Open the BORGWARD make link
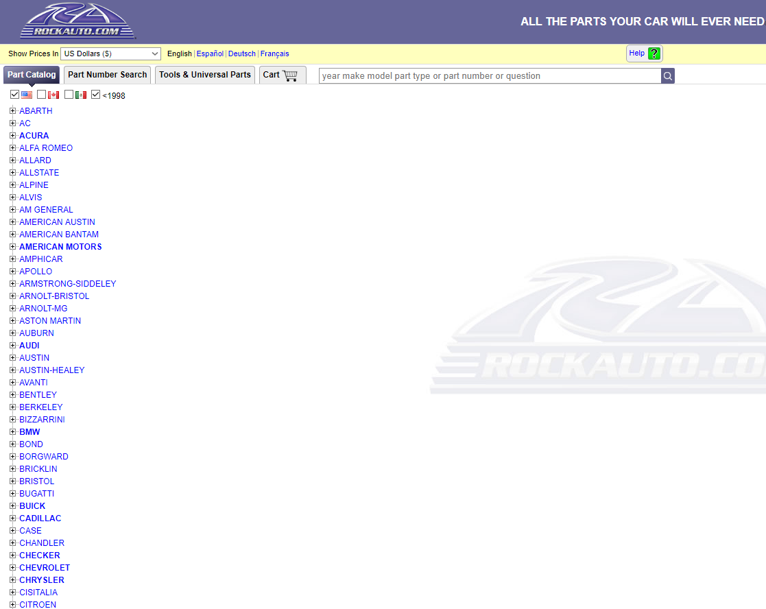The height and width of the screenshot is (609, 766). point(43,457)
